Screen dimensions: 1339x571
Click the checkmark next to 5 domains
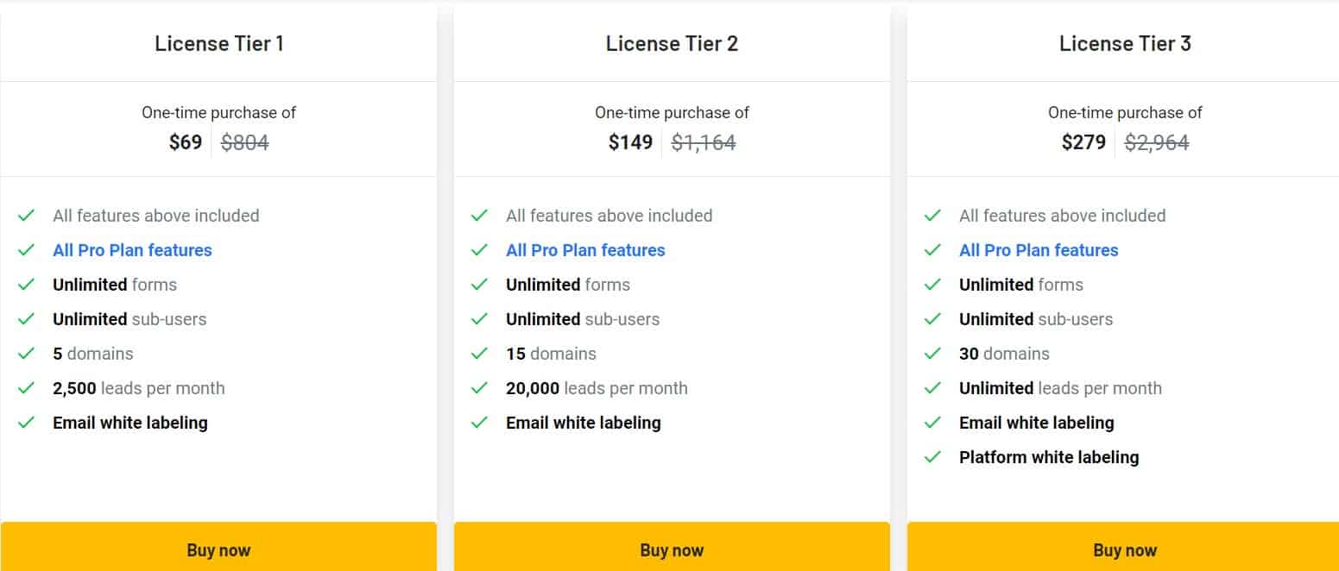point(27,354)
